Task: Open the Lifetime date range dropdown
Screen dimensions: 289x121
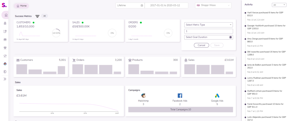Action: point(130,5)
